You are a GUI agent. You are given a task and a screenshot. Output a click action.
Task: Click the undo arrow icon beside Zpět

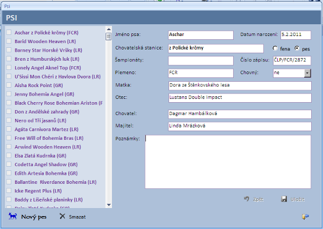pos(247,199)
